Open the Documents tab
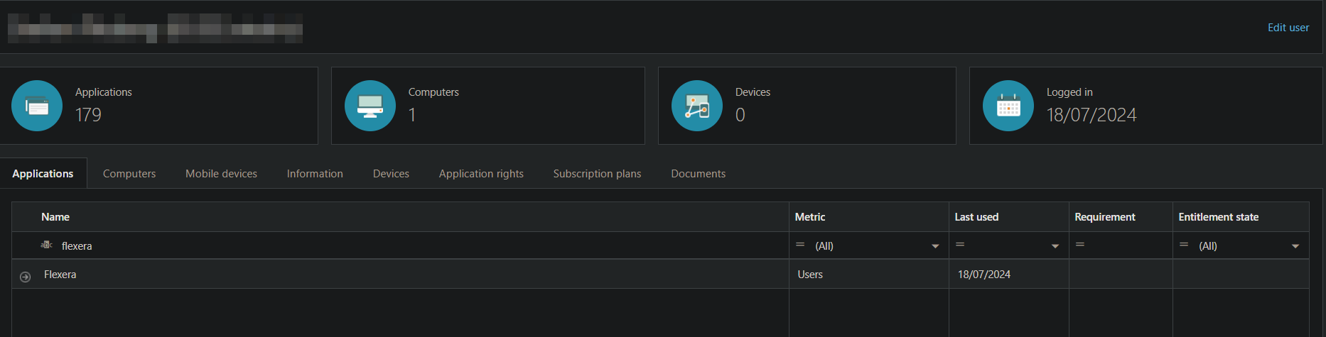1326x337 pixels. point(698,173)
